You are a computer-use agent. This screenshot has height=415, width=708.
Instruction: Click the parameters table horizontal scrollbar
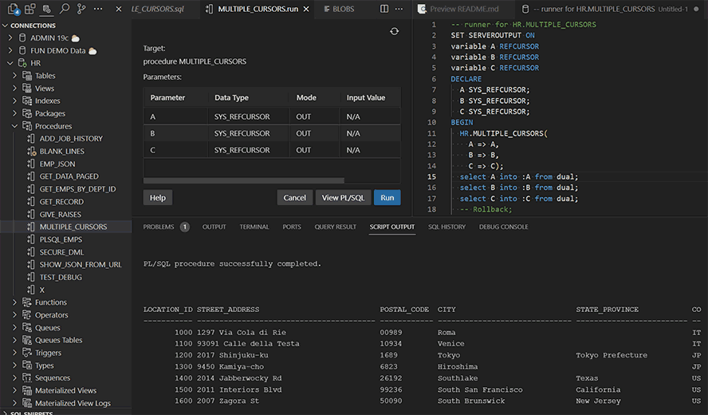pyautogui.click(x=244, y=180)
